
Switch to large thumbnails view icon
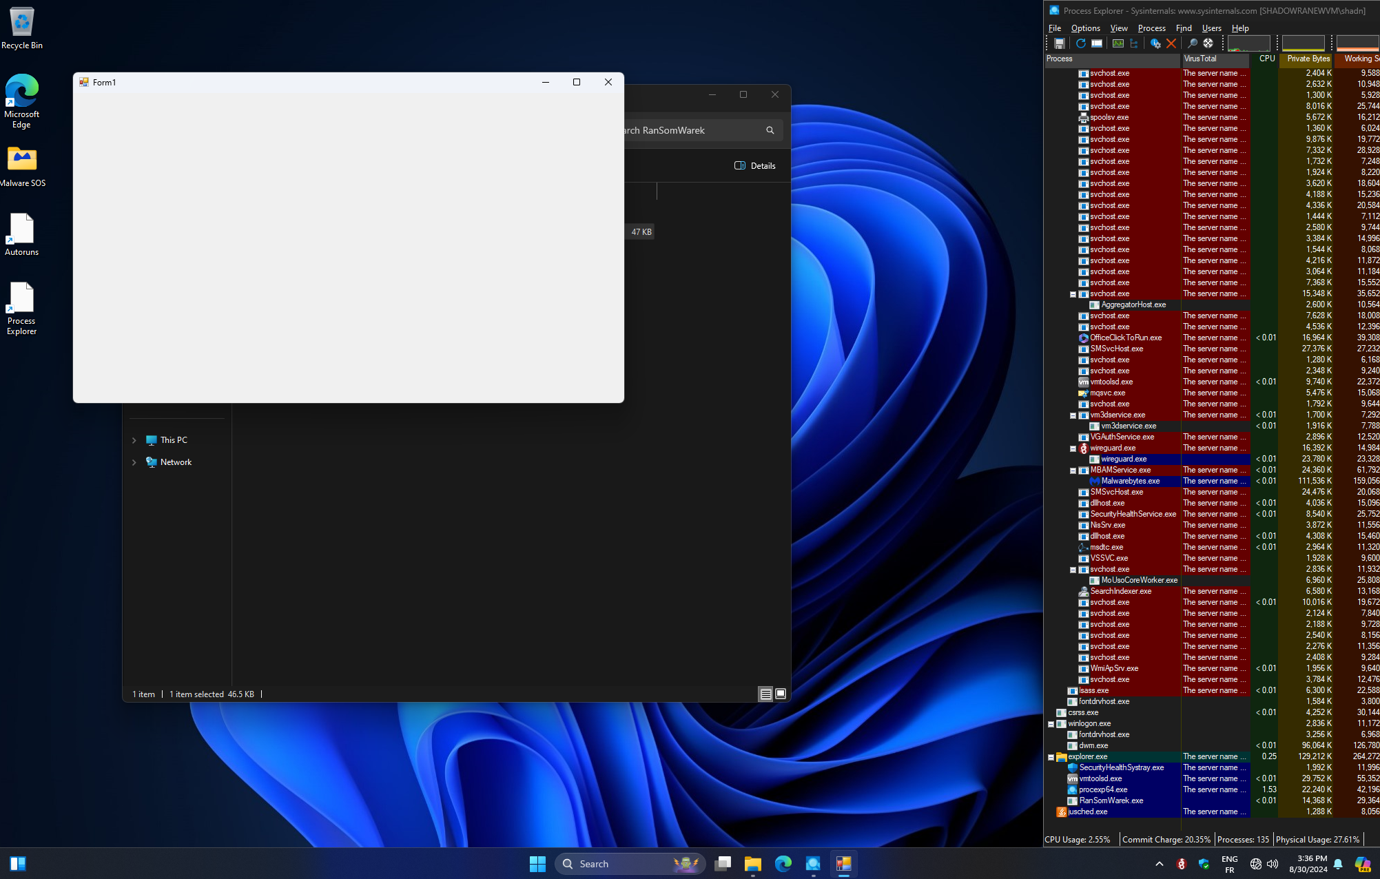click(x=781, y=694)
